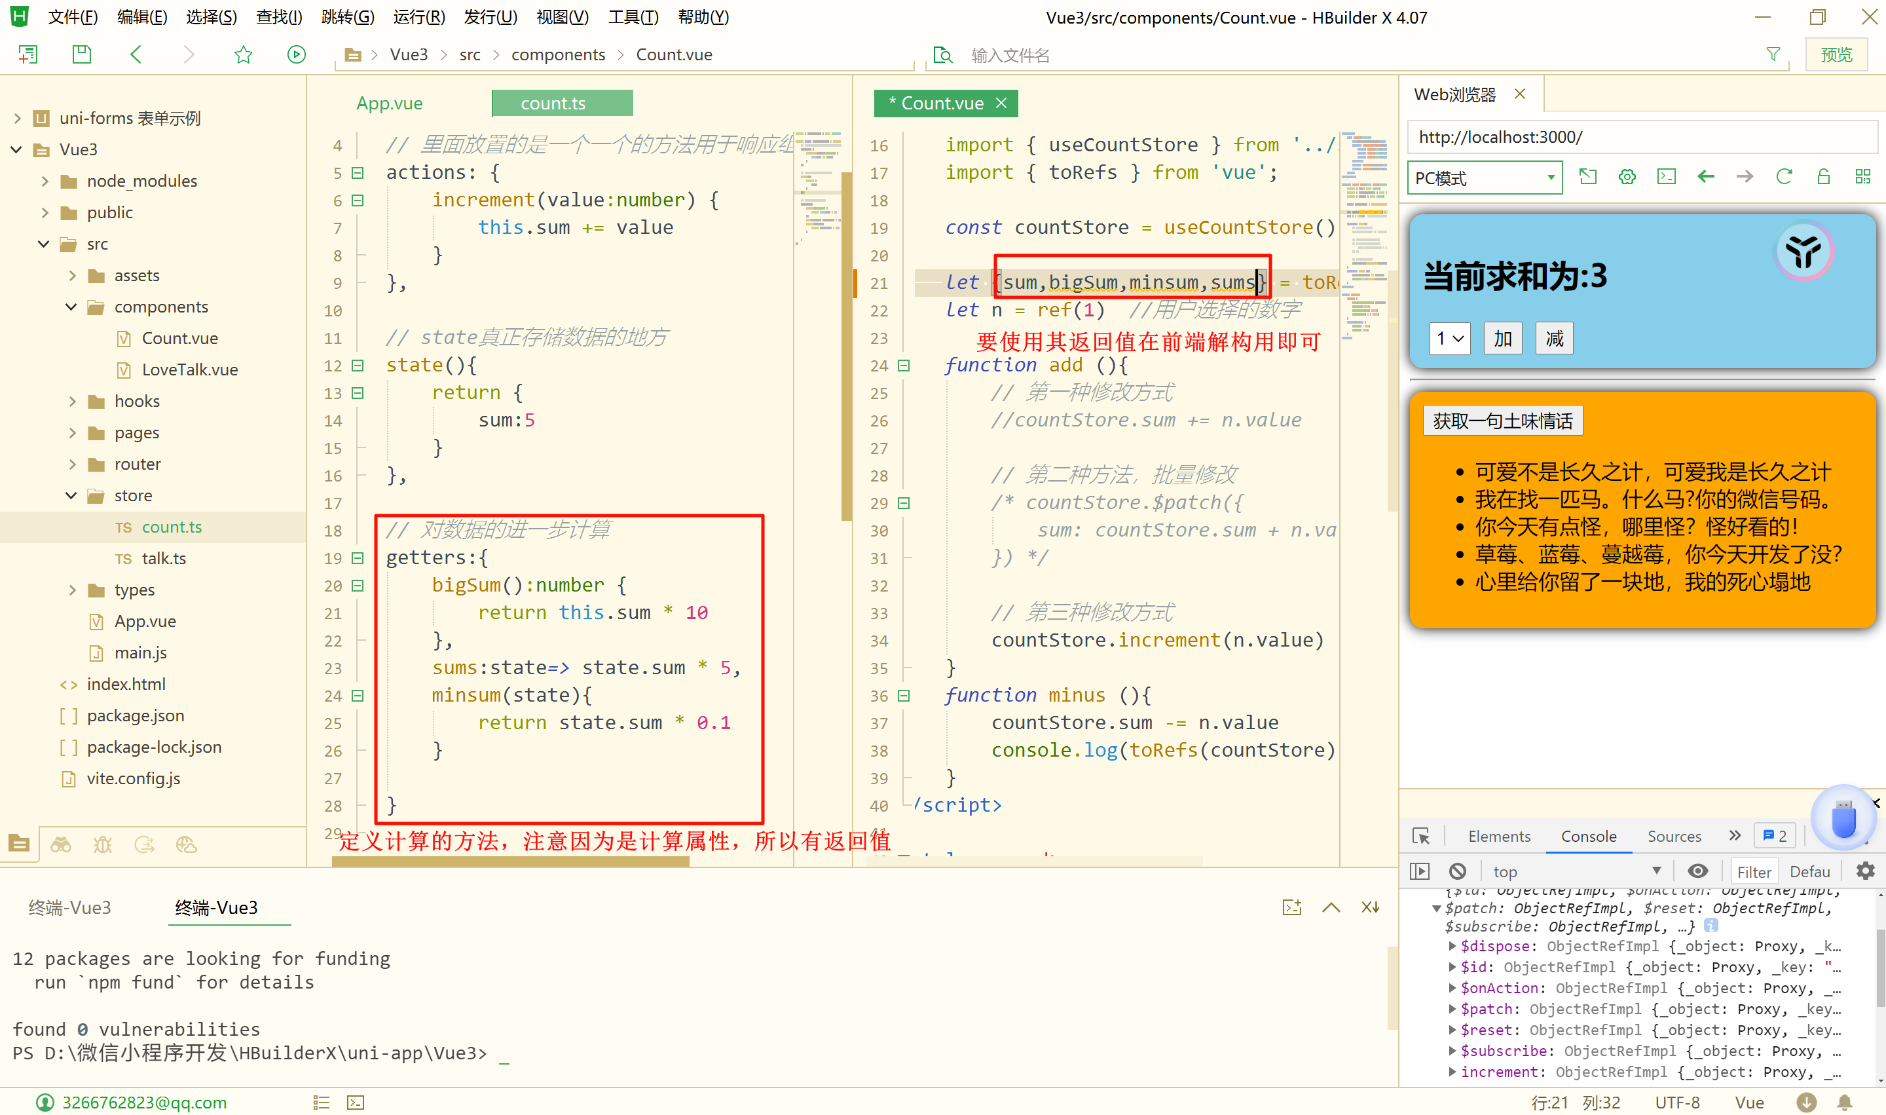Clear console with the block icon
The height and width of the screenshot is (1115, 1886).
1458,871
